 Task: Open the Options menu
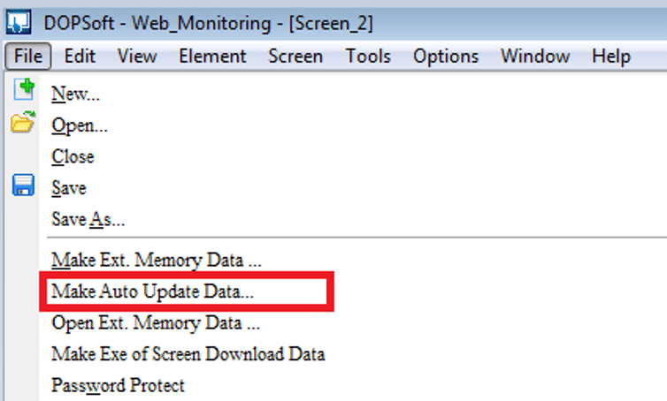point(446,56)
